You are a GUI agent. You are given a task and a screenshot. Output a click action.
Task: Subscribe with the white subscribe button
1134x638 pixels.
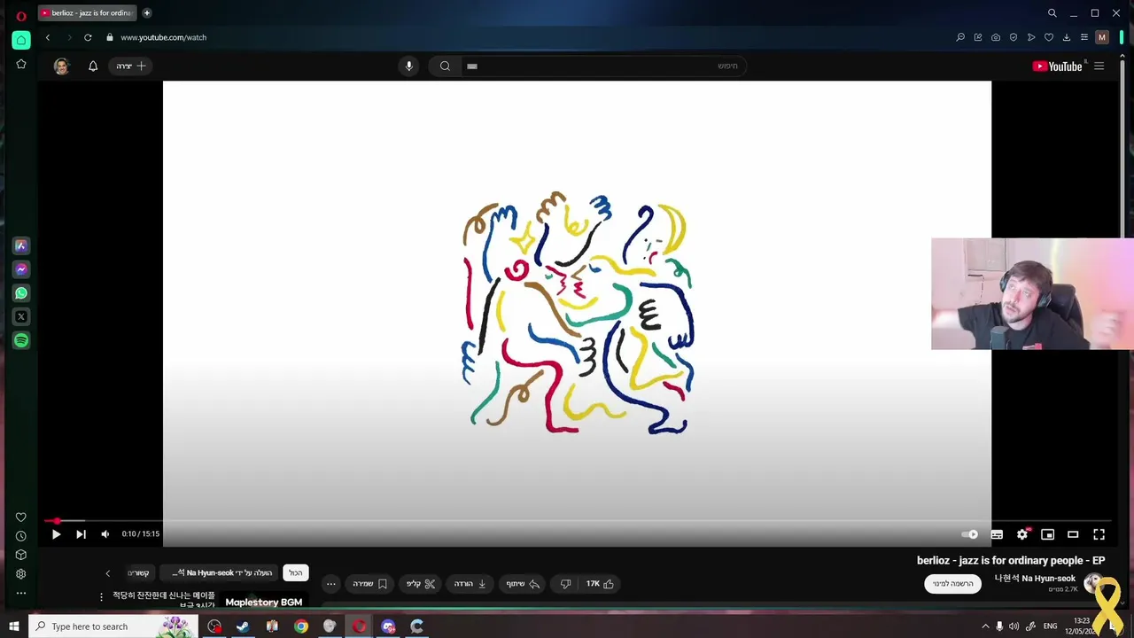click(x=953, y=584)
